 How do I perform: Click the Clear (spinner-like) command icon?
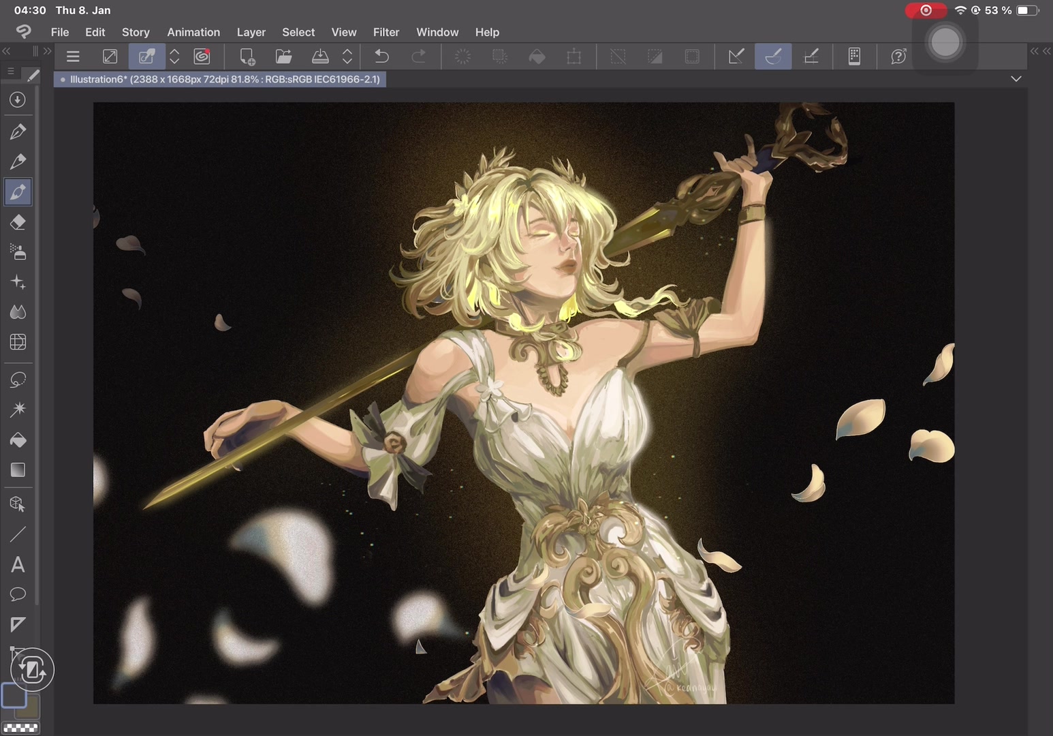[x=462, y=57]
